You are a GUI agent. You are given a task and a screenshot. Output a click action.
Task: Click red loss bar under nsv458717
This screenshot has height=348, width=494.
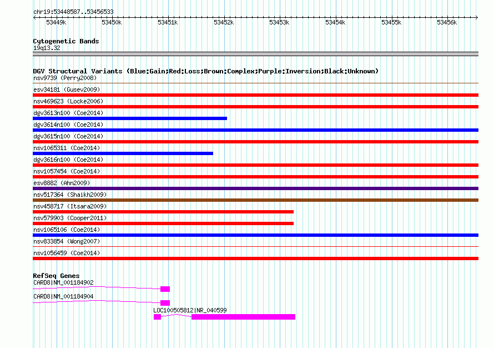pos(163,212)
